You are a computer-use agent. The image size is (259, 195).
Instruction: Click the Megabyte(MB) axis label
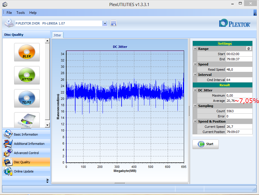coord(125,171)
